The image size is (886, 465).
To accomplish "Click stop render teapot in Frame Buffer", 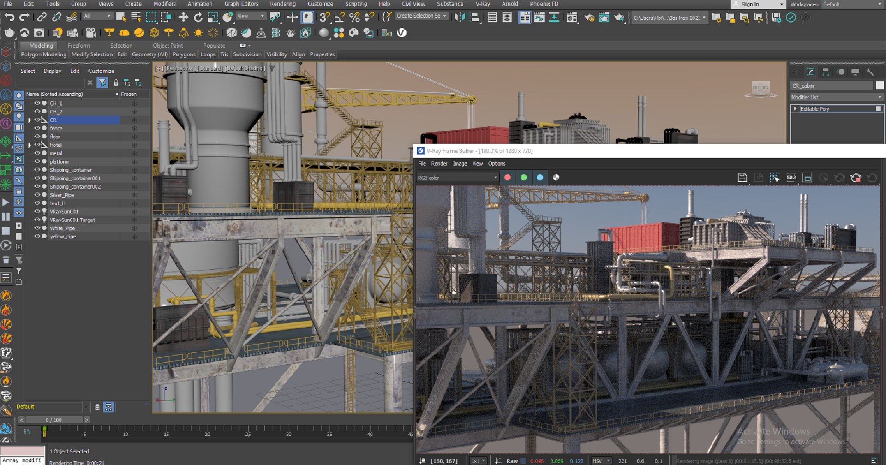I will pos(856,178).
